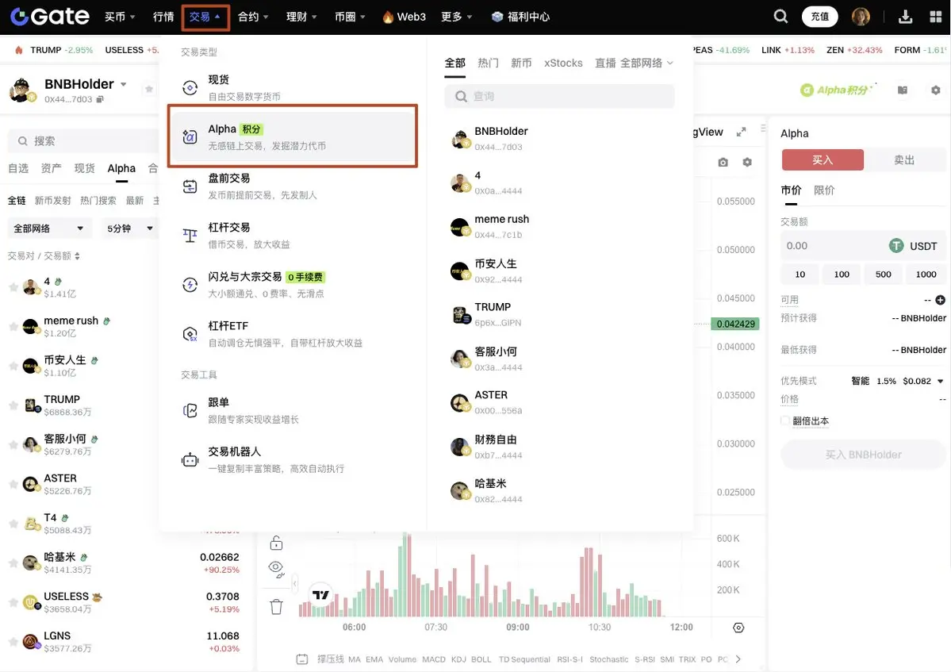This screenshot has width=951, height=672.
Task: Expand the 理财 menu
Action: point(301,17)
